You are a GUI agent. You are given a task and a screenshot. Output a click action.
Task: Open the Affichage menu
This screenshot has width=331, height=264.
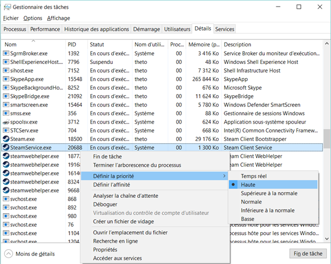(x=59, y=18)
